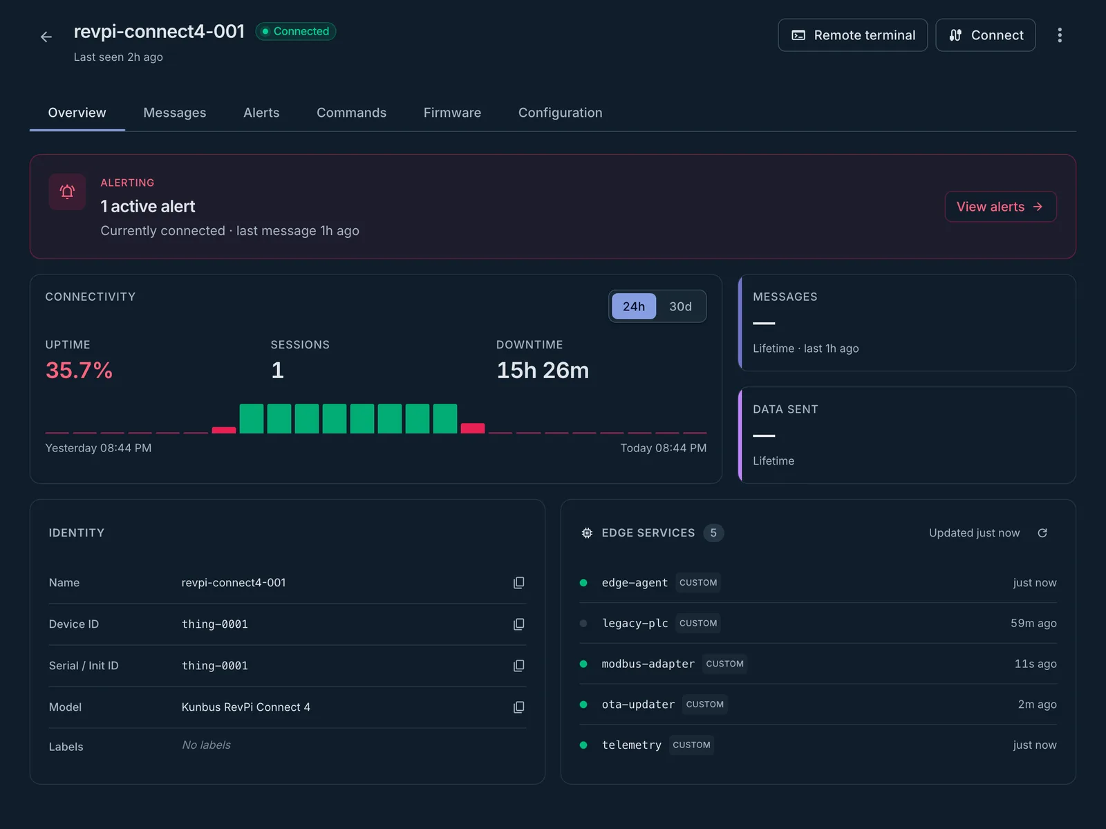Switch connectivity range to 24h
The width and height of the screenshot is (1106, 829).
tap(634, 306)
